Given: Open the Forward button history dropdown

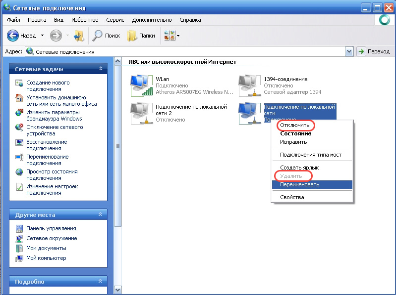Looking at the screenshot, I should (67, 36).
